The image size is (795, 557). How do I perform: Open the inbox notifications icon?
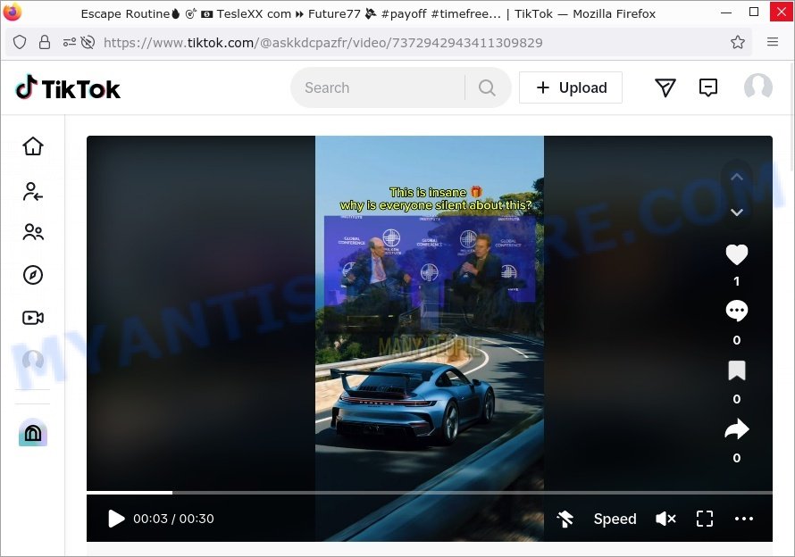pos(707,87)
